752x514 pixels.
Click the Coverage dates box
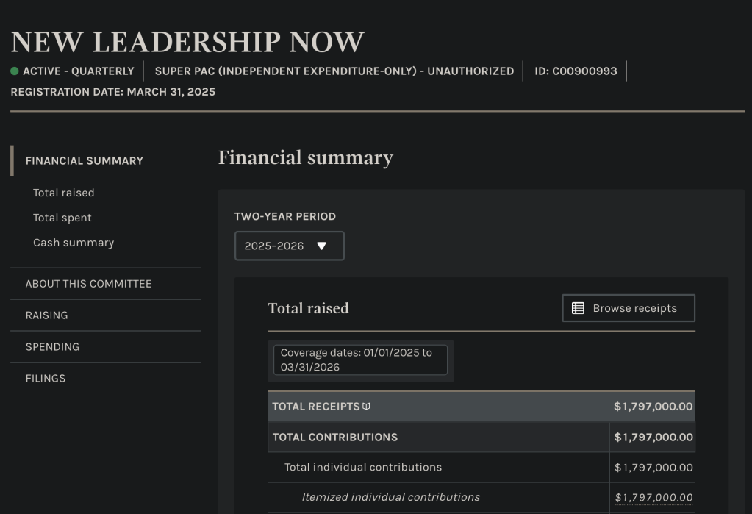pos(360,360)
